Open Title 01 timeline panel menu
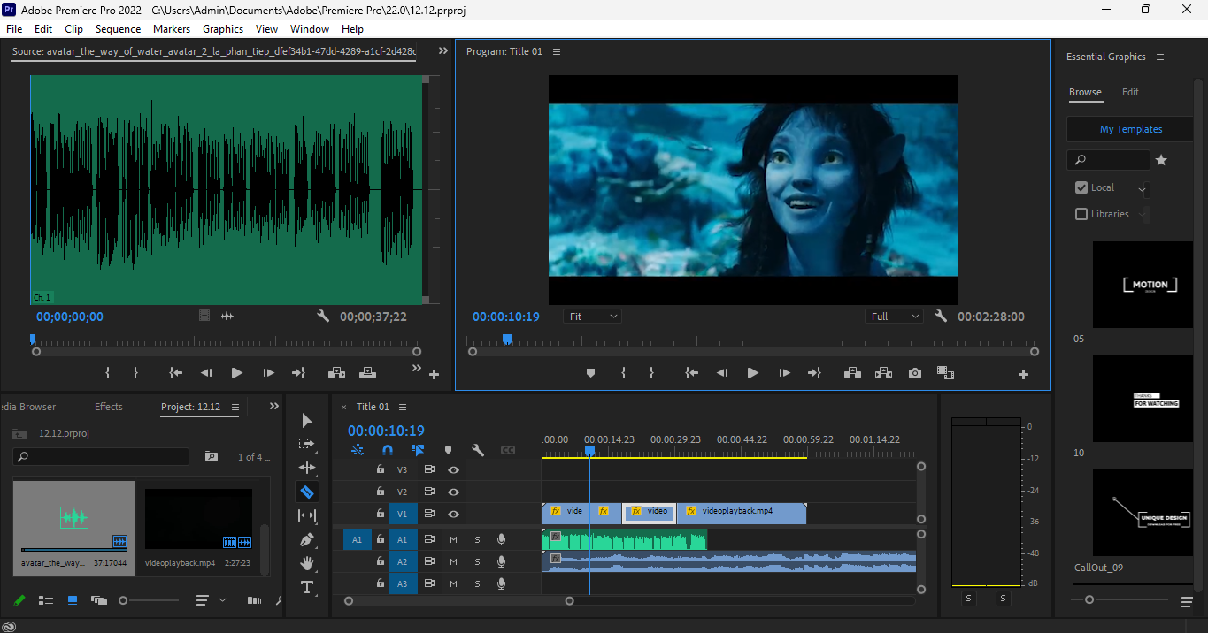Viewport: 1208px width, 633px height. [x=403, y=407]
